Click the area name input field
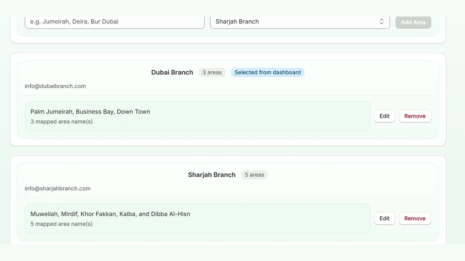The image size is (465, 261). point(114,22)
